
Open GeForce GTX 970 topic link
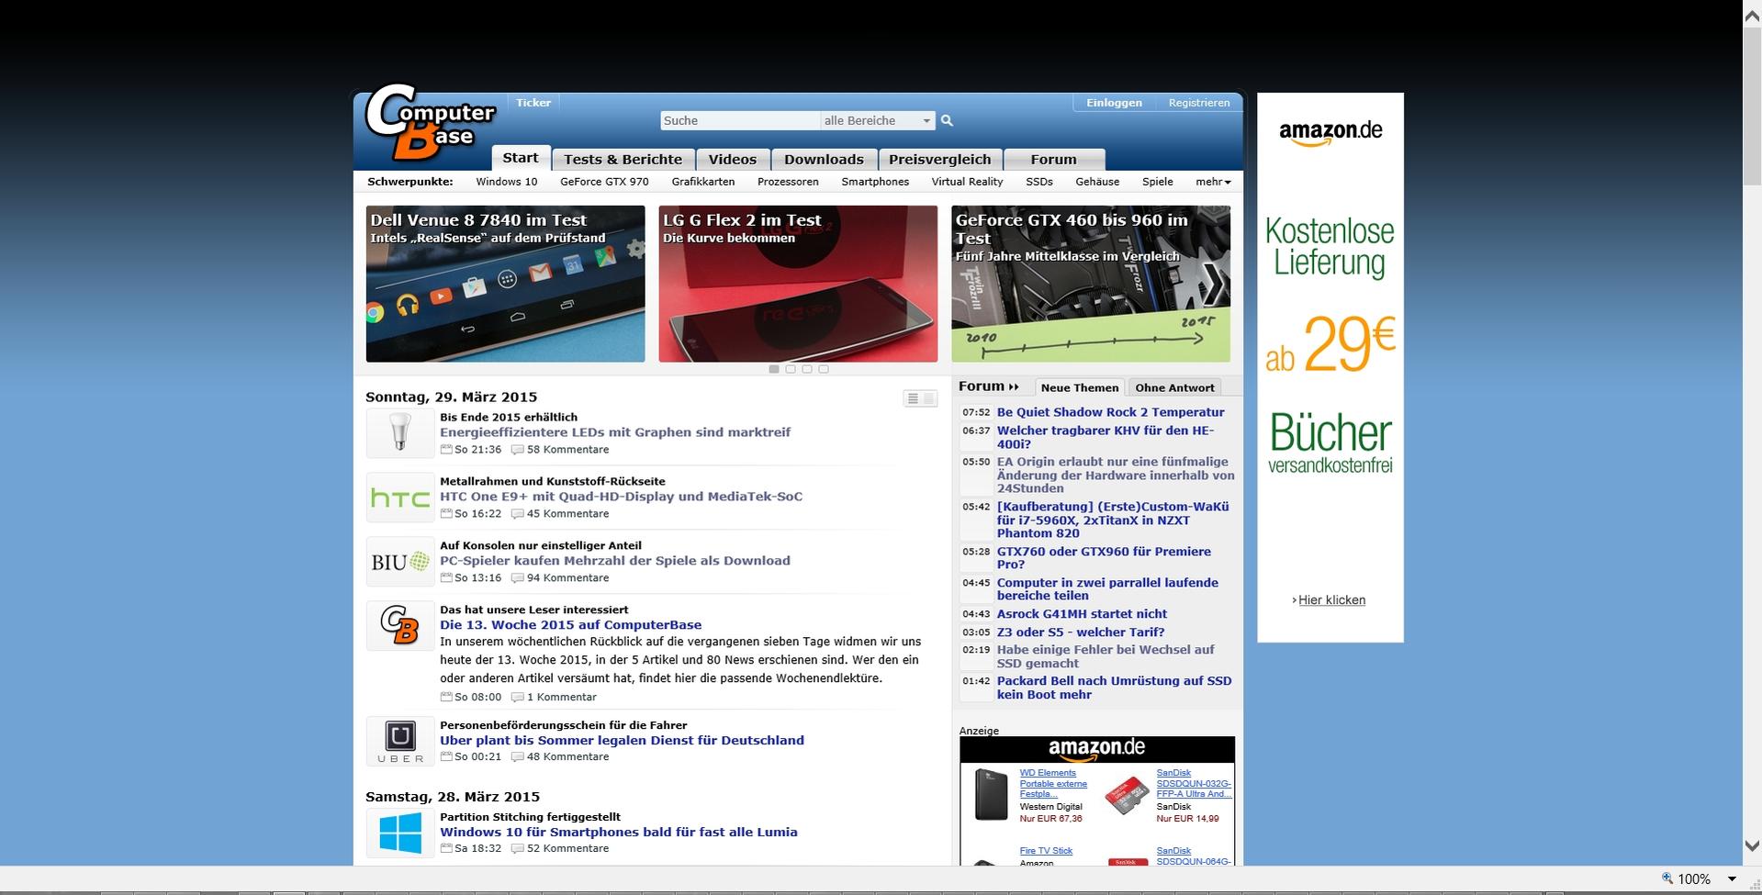[x=604, y=182]
